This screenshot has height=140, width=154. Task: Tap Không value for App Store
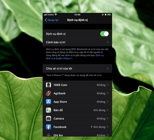tap(101, 102)
